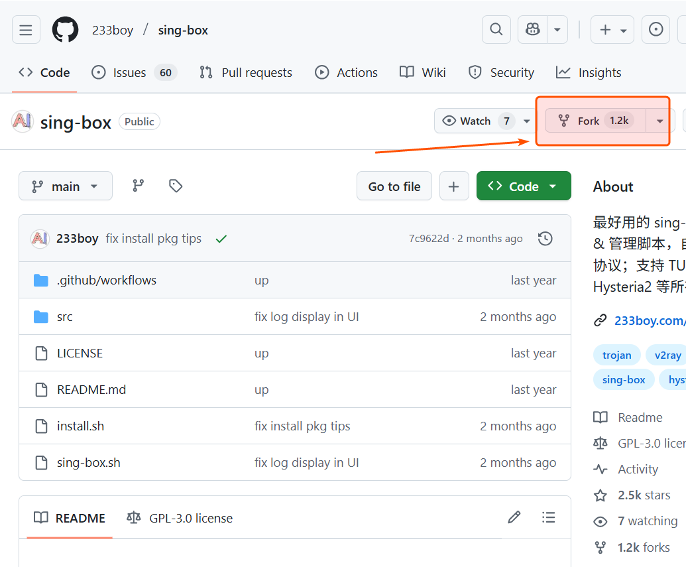Click the Go to file button
The height and width of the screenshot is (567, 686).
(394, 186)
